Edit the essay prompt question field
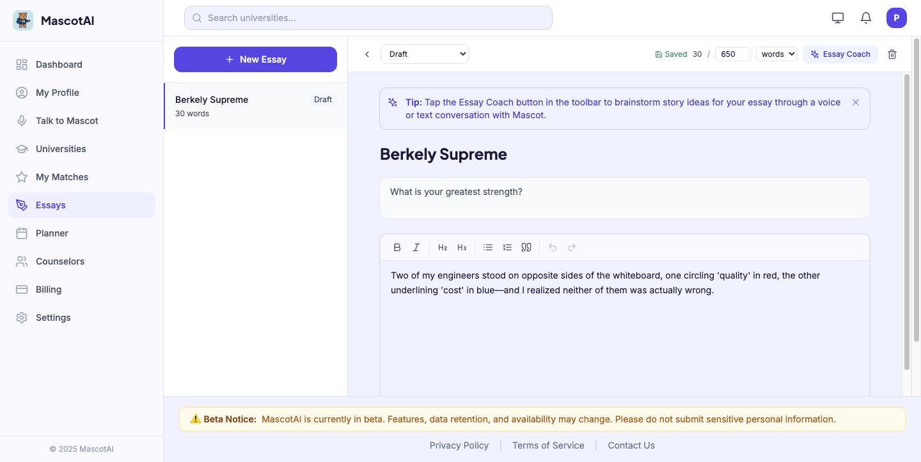Viewport: 921px width, 462px height. coord(625,198)
